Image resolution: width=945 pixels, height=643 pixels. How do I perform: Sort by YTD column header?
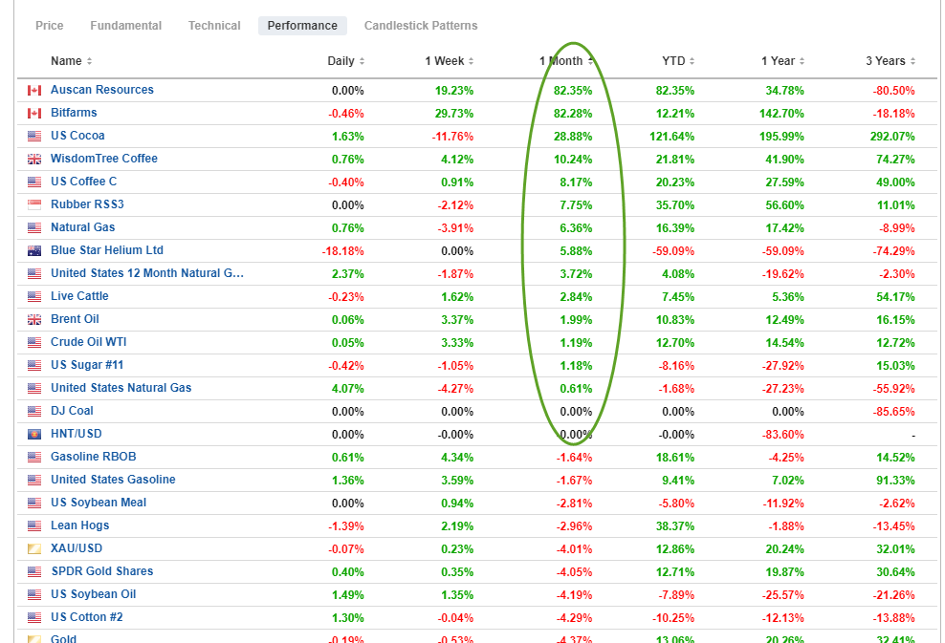pos(678,61)
